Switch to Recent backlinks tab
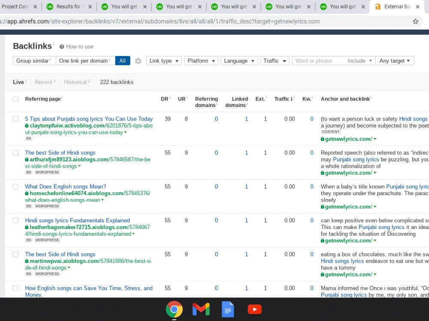The image size is (429, 321). coord(43,82)
